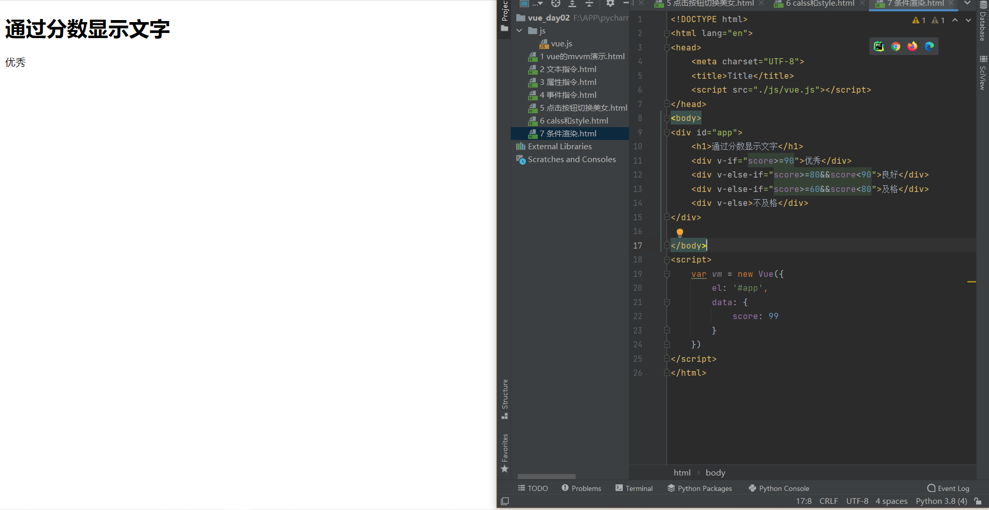Viewport: 989px width, 510px height.
Task: Select 5 点击按钮切换美女.html in project tree
Action: coord(578,108)
